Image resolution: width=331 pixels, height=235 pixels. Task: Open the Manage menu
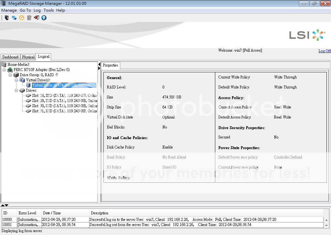click(9, 10)
